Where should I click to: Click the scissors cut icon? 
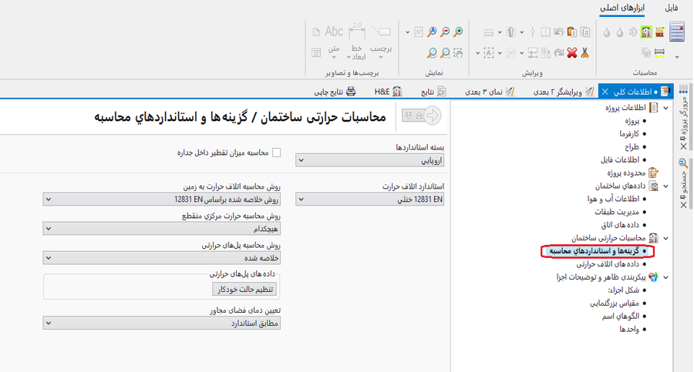(x=585, y=52)
